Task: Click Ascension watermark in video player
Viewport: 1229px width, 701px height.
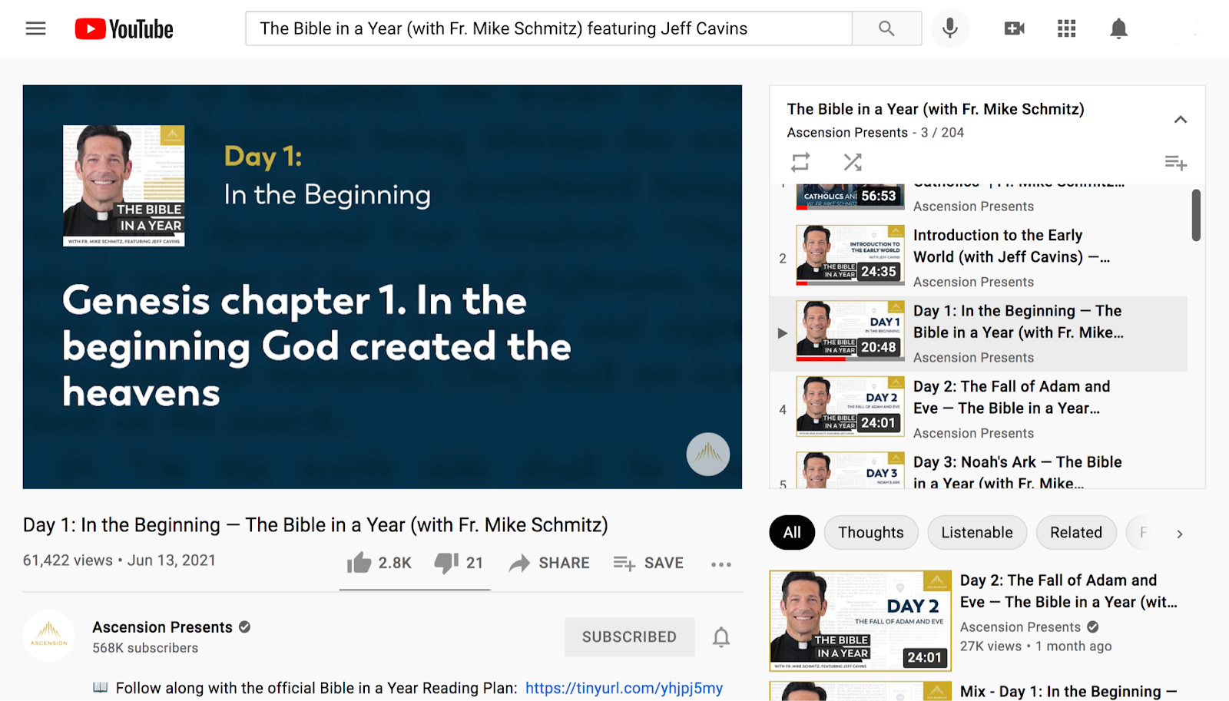Action: [707, 455]
